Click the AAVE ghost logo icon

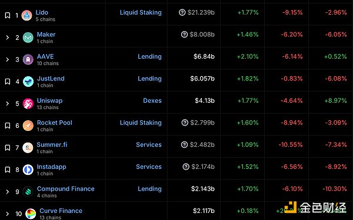[28, 59]
